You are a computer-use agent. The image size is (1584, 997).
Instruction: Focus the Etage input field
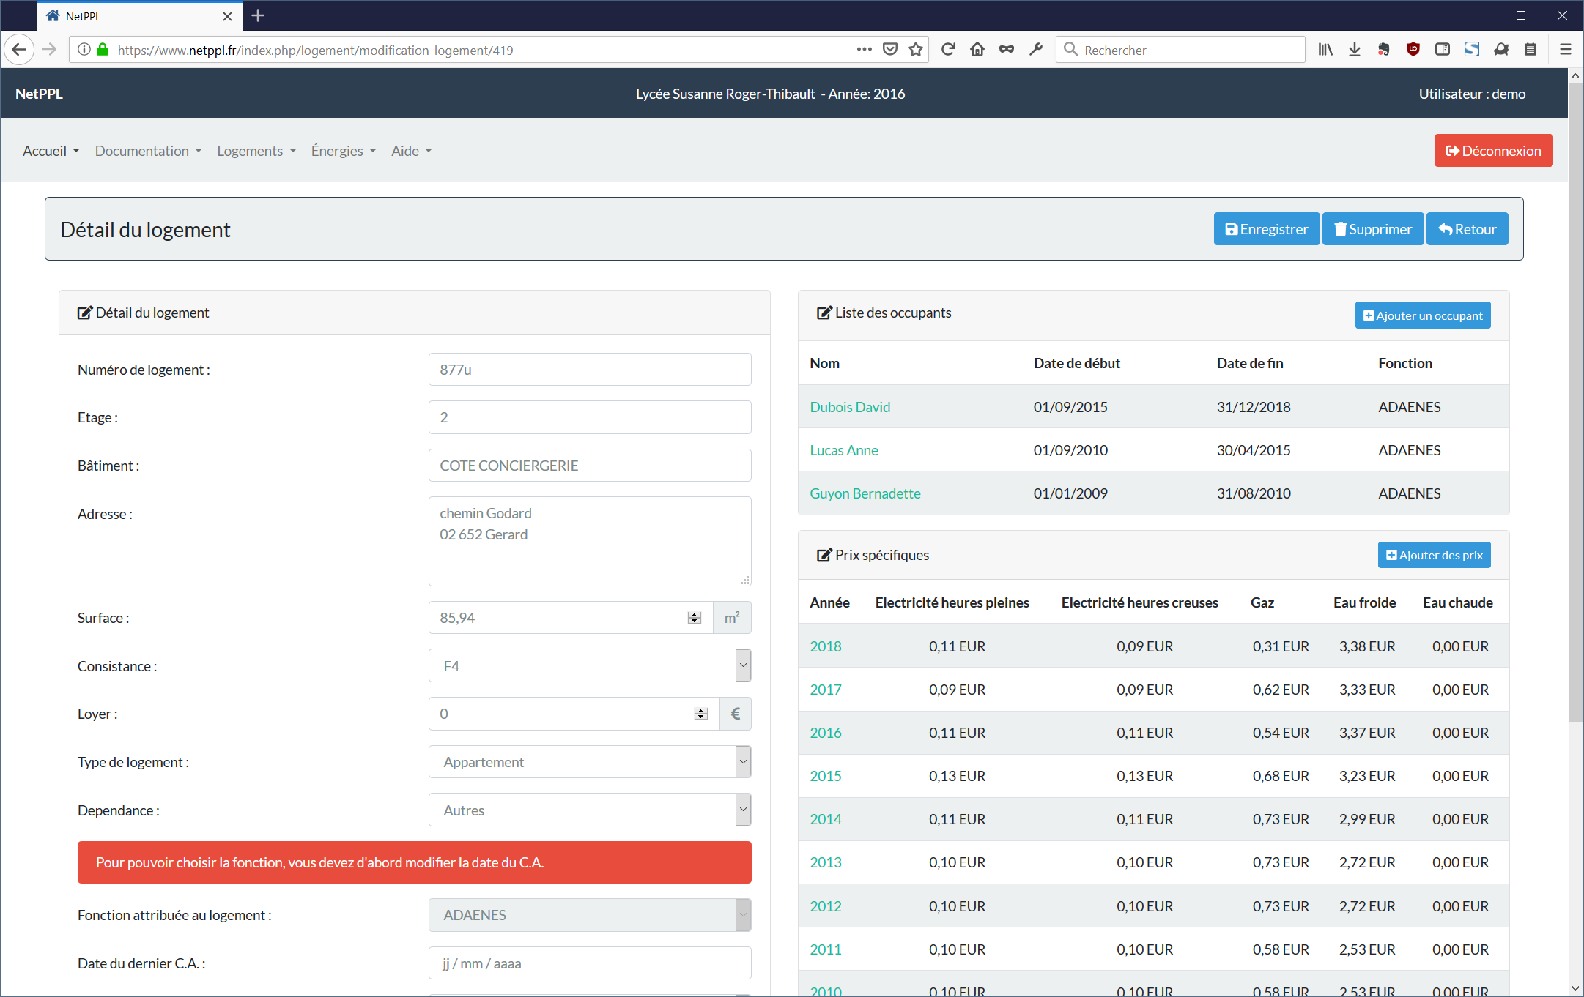589,417
